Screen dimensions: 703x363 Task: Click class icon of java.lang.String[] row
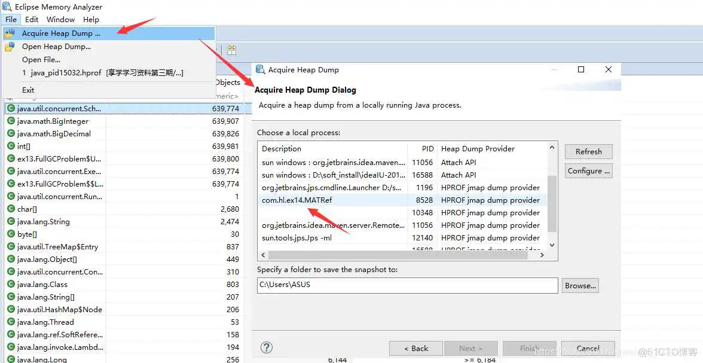[x=11, y=297]
